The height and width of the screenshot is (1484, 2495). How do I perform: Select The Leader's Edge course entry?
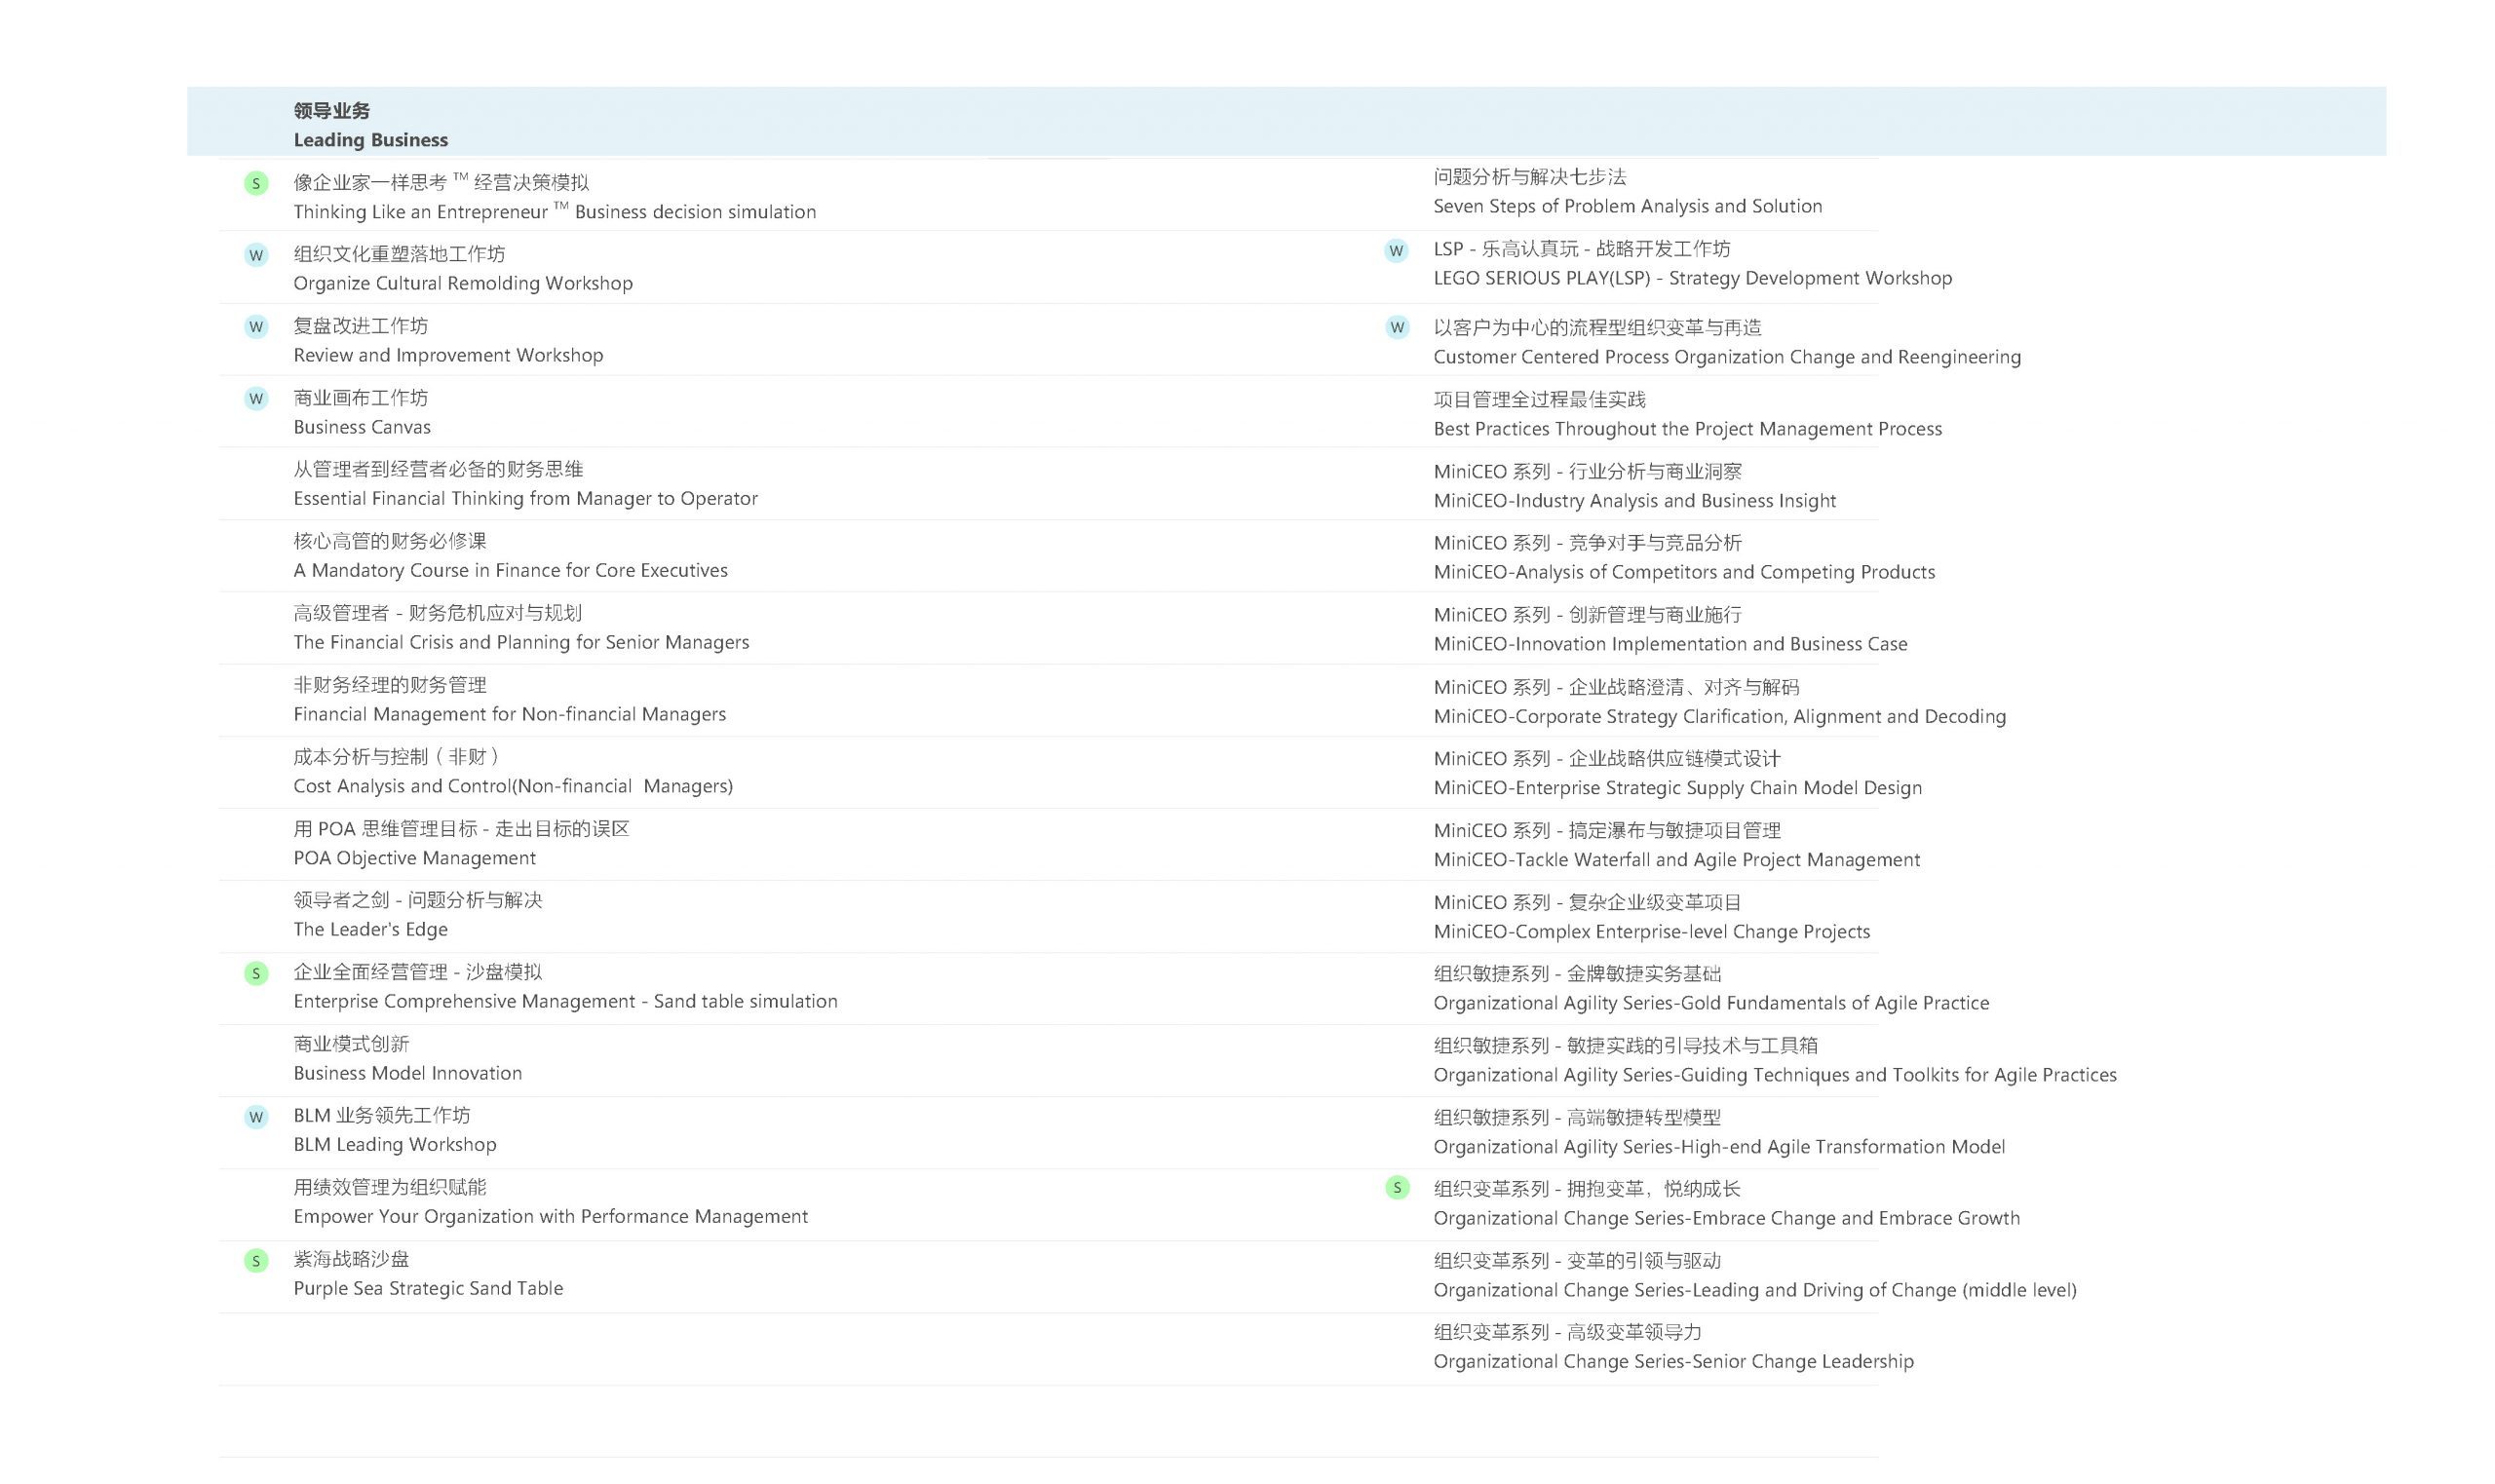370,929
